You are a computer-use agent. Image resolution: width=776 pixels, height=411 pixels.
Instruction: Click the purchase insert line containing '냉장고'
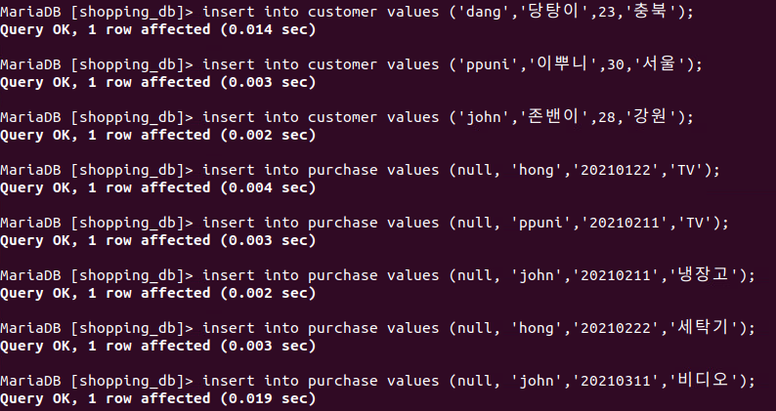click(x=377, y=275)
